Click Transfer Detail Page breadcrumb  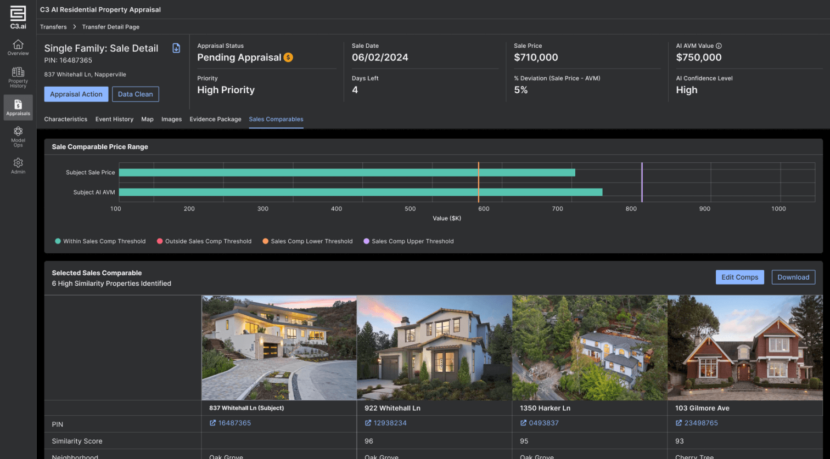coord(111,27)
